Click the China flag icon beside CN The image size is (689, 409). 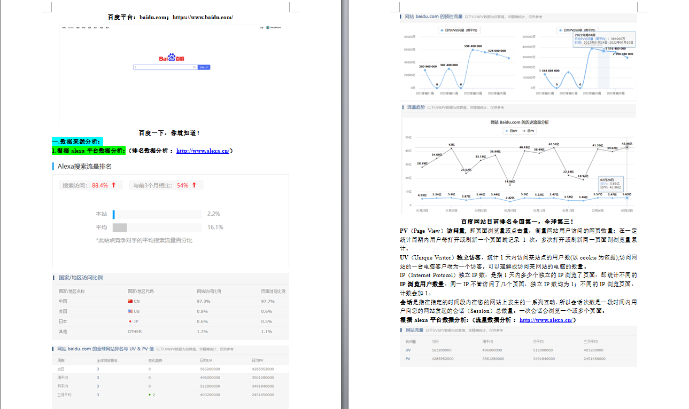[130, 301]
